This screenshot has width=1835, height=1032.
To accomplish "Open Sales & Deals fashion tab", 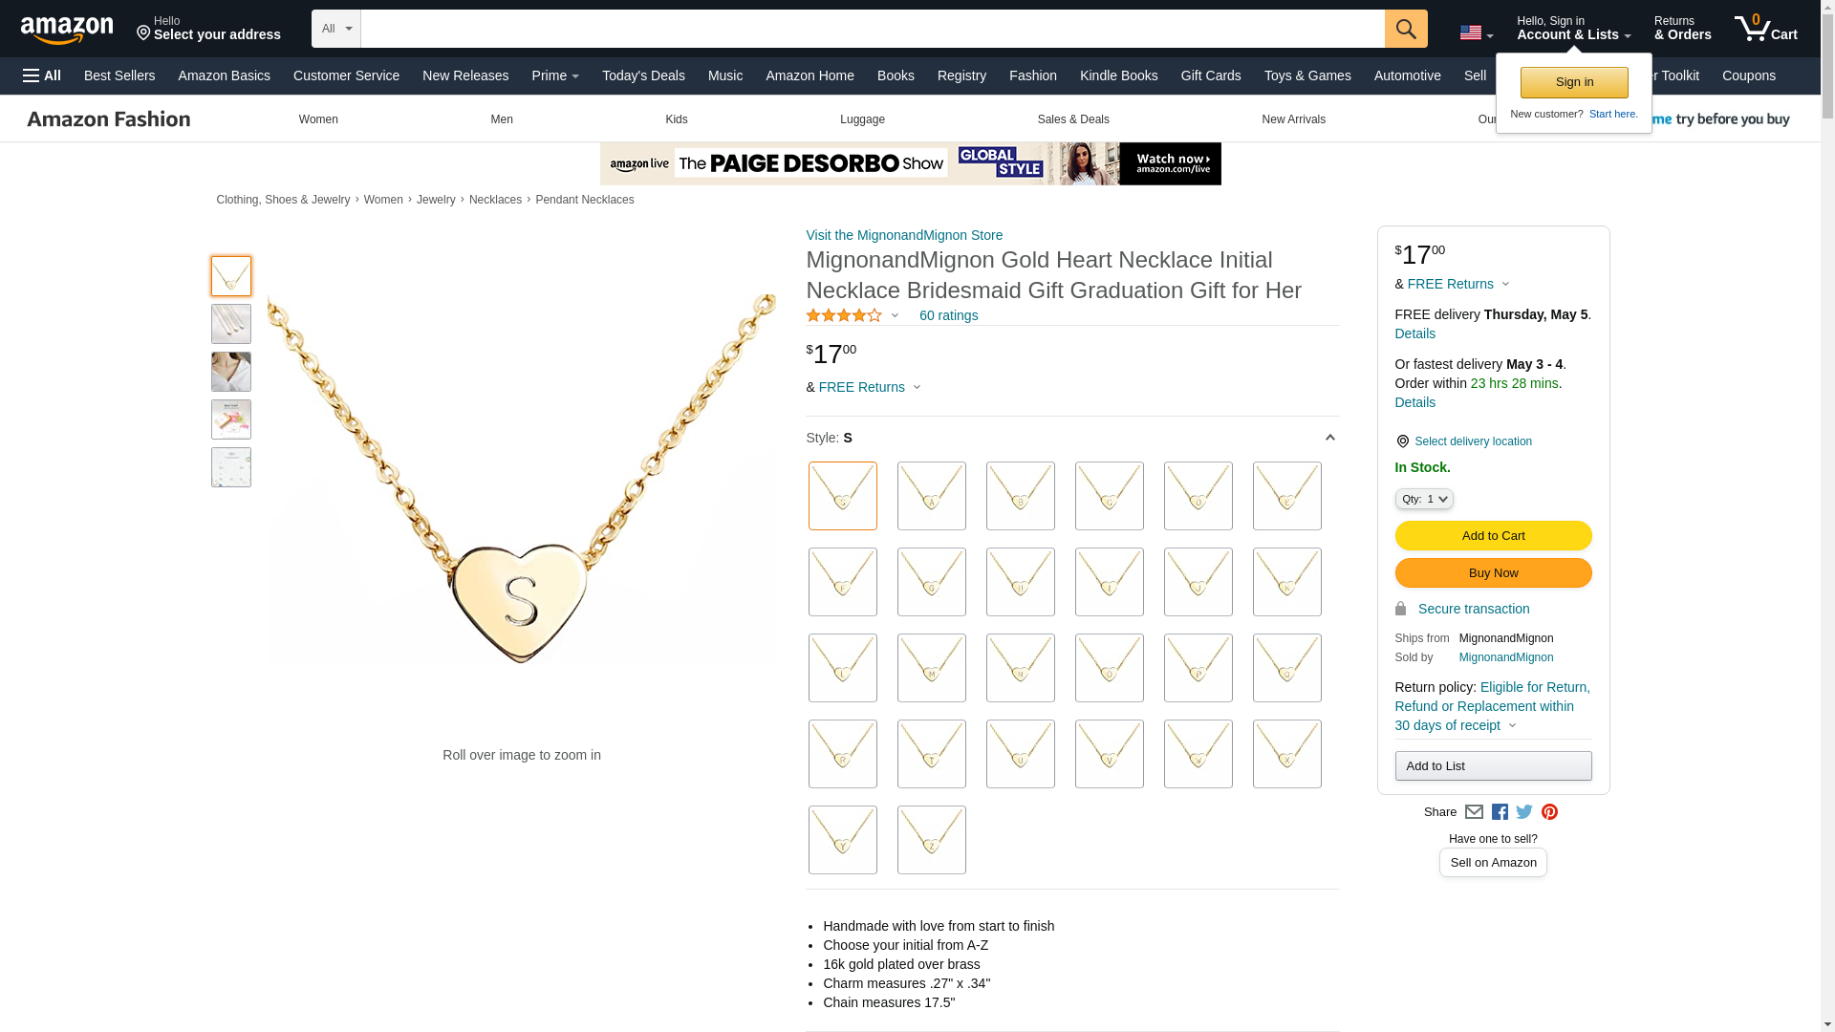I will click(1073, 119).
